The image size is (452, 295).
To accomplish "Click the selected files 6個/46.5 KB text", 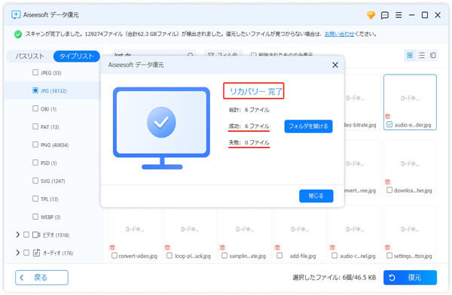I will pos(334,278).
